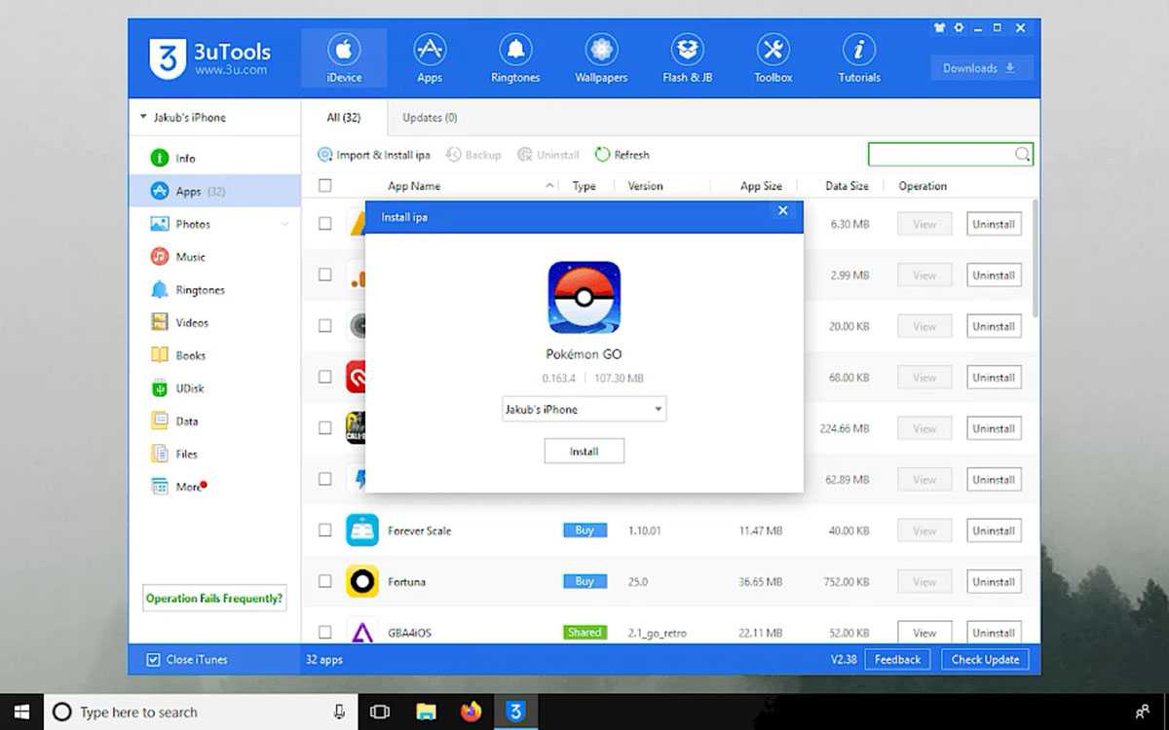Check the Forever Scale app checkbox
This screenshot has height=730, width=1169.
click(325, 530)
